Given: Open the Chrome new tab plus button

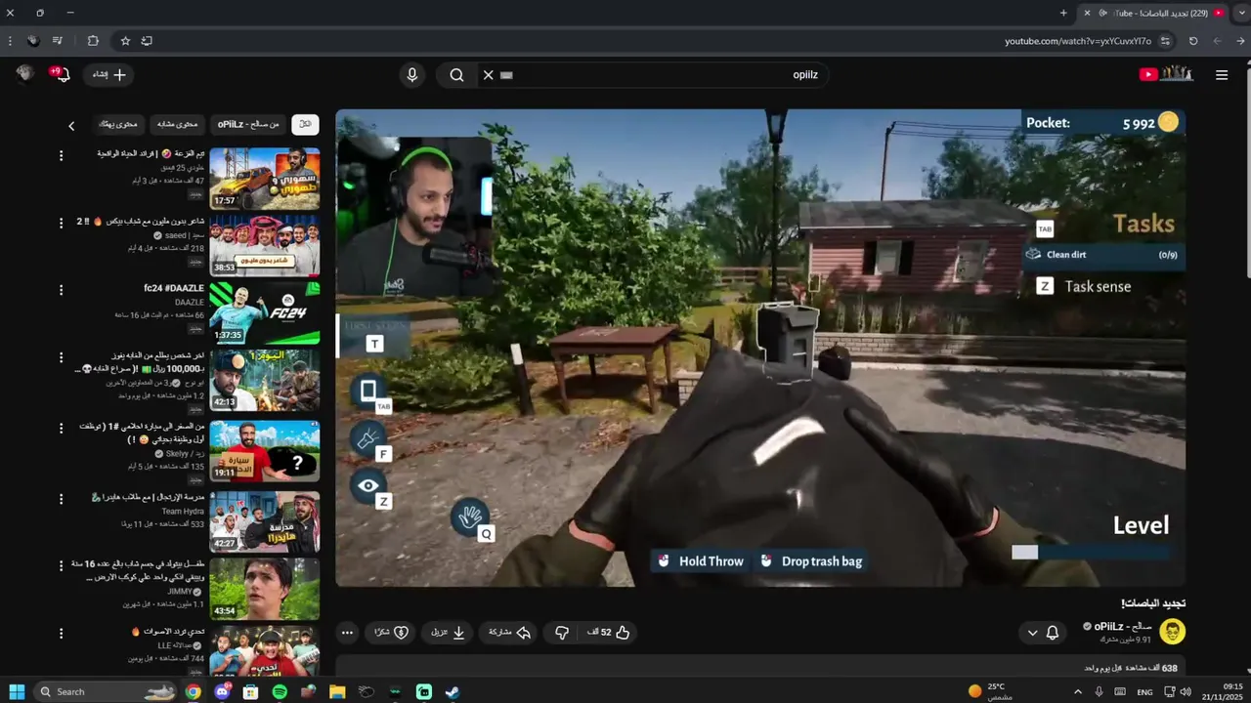Looking at the screenshot, I should point(1063,13).
